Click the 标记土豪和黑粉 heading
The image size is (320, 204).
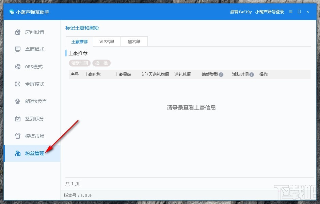click(x=82, y=28)
